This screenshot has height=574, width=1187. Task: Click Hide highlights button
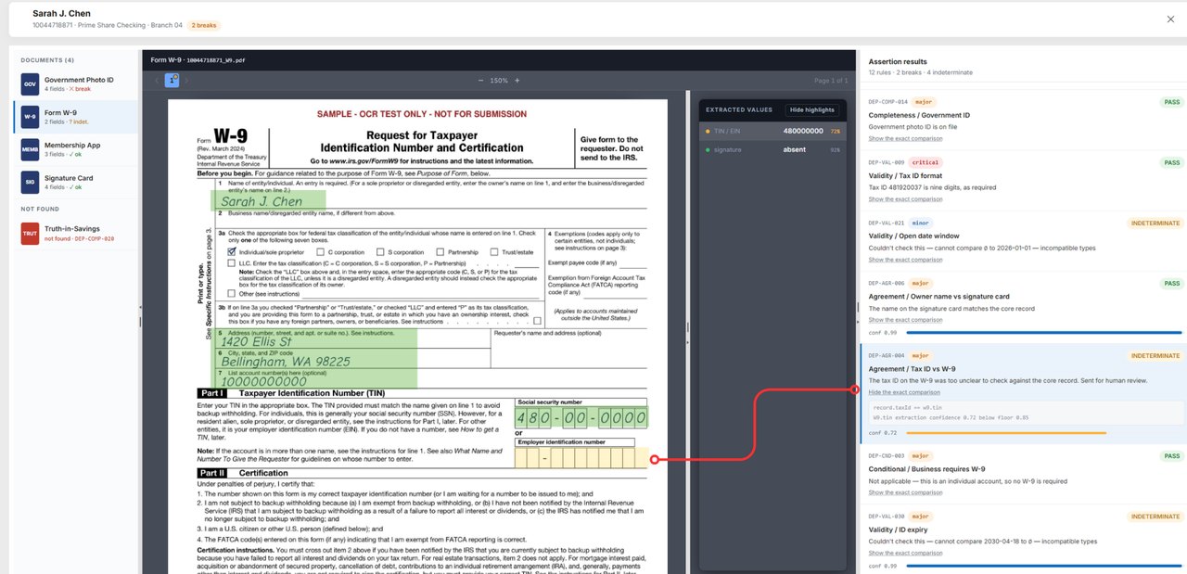tap(812, 109)
